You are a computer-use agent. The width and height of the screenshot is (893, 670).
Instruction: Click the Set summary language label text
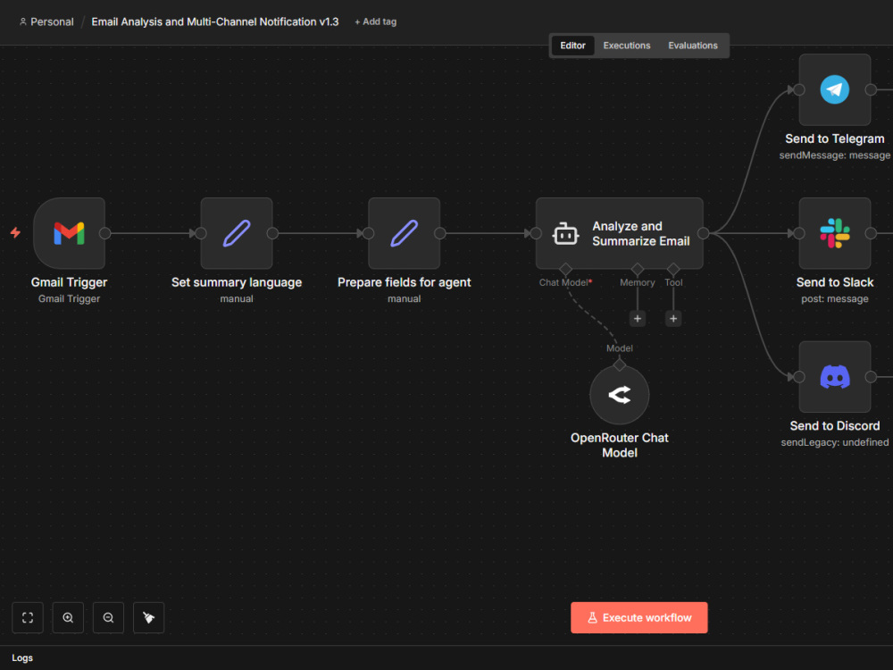[x=237, y=282]
